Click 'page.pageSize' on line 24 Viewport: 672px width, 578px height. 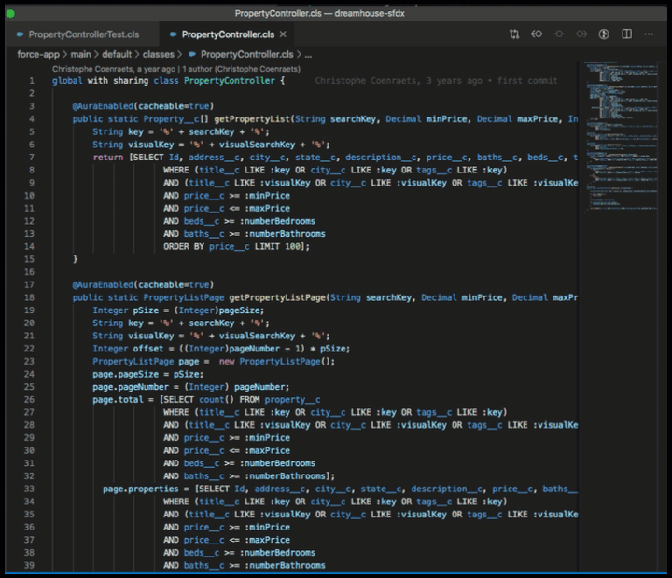(x=126, y=374)
